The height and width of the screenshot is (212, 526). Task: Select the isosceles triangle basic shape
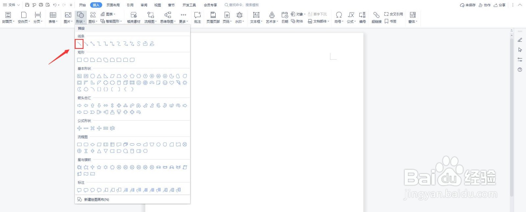pyautogui.click(x=99, y=76)
